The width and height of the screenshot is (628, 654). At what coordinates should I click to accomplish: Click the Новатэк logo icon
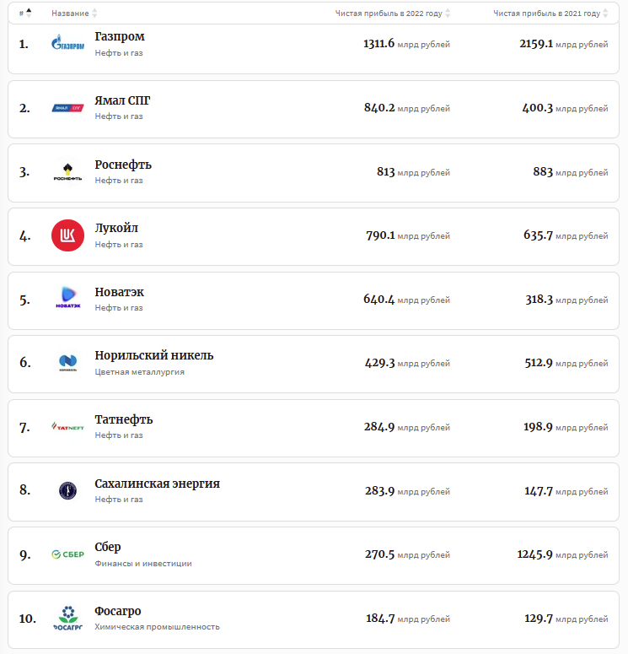[67, 299]
